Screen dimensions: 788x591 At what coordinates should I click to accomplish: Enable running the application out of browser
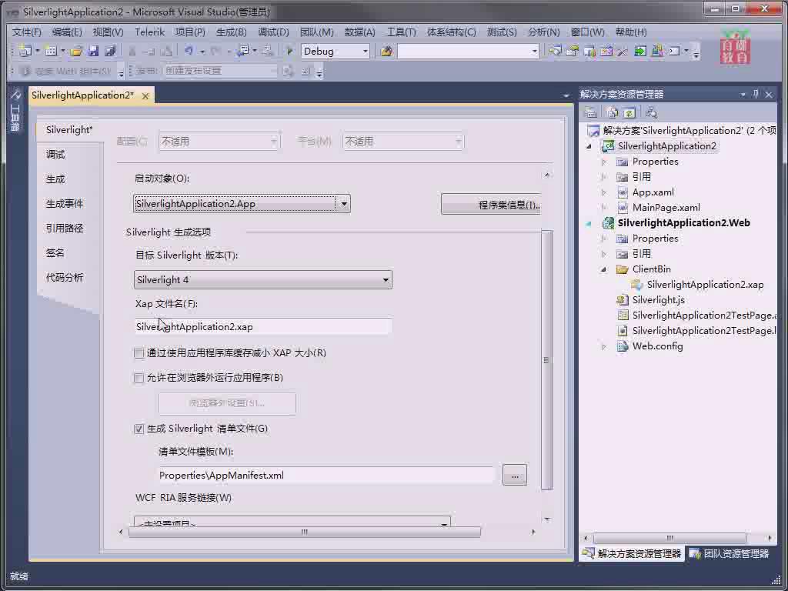pyautogui.click(x=139, y=378)
